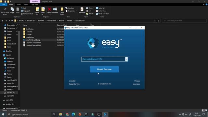Screen dimensions: 208x117
Task: Sort files by the Name column header
Action: point(25,25)
